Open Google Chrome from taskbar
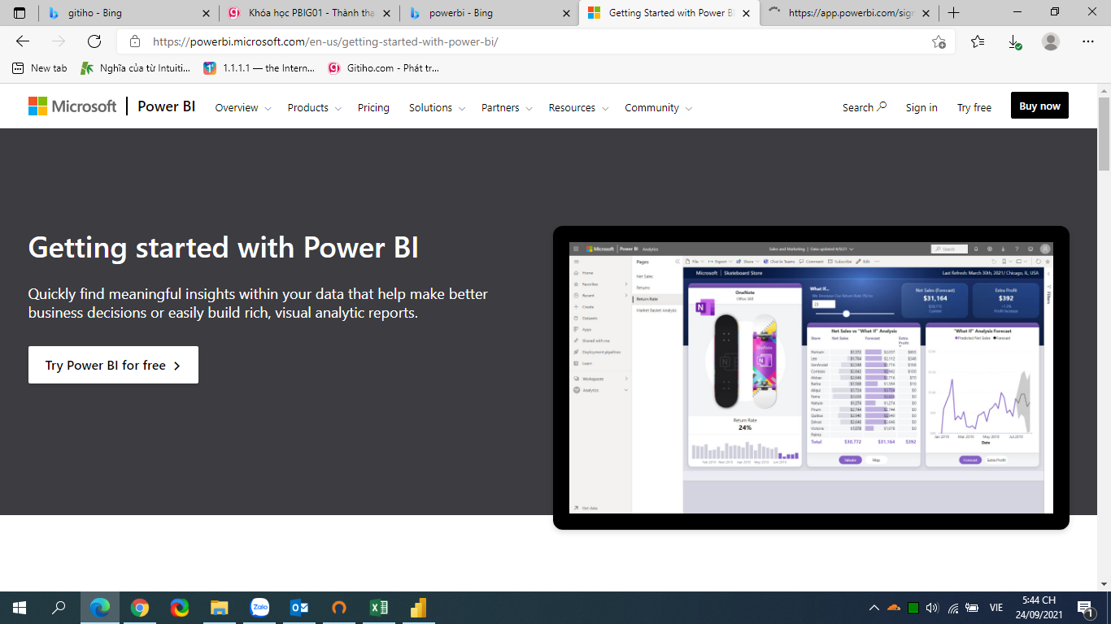The width and height of the screenshot is (1111, 624). tap(140, 608)
